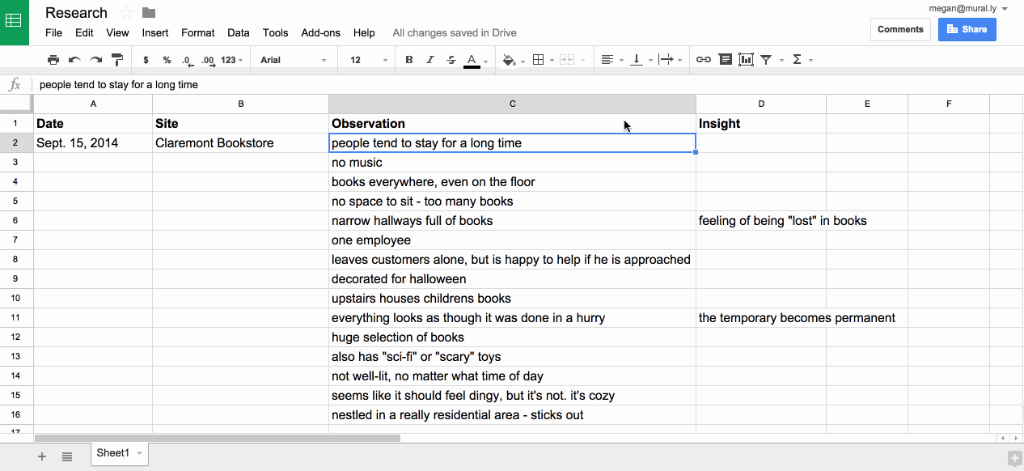Open the vertical align menu

[x=637, y=60]
